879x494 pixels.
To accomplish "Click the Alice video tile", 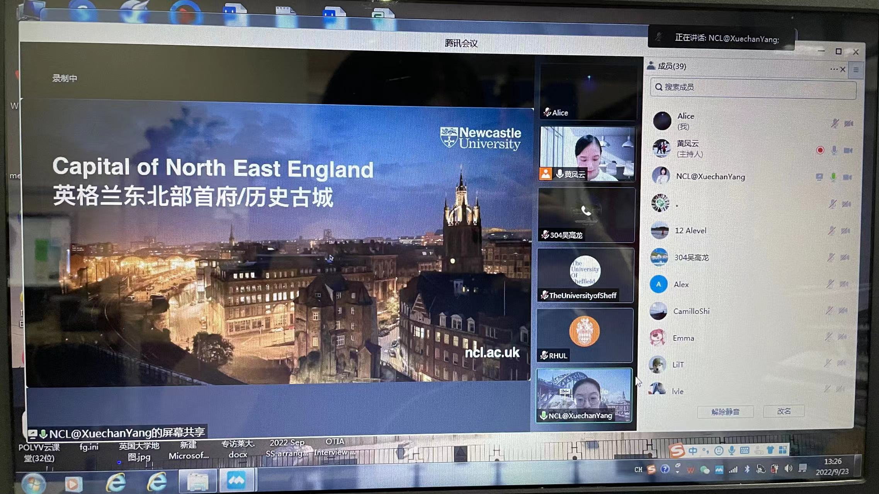I will point(588,91).
